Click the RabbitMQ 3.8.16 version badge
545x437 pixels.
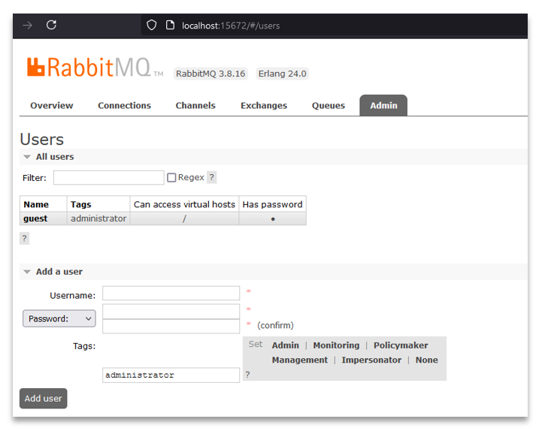coord(210,74)
